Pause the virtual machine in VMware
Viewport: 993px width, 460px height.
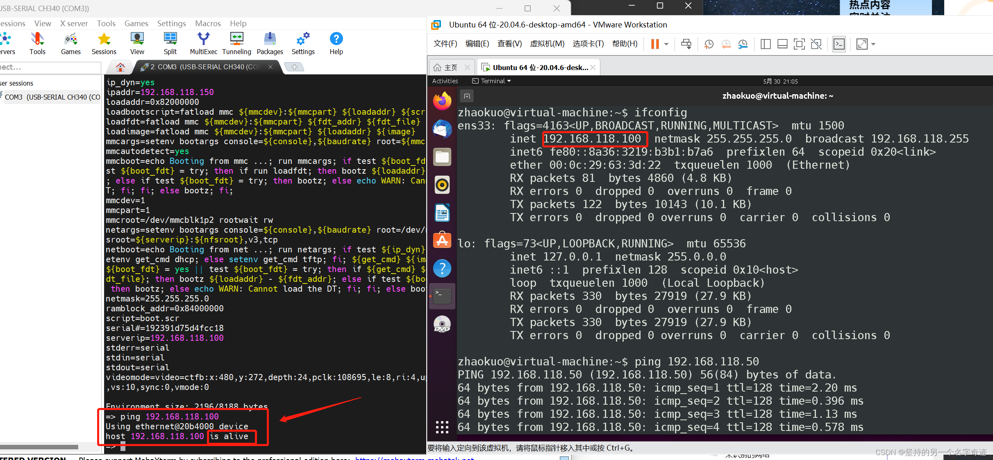[x=655, y=44]
